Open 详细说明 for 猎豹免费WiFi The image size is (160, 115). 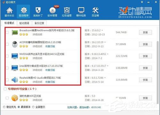37,100
